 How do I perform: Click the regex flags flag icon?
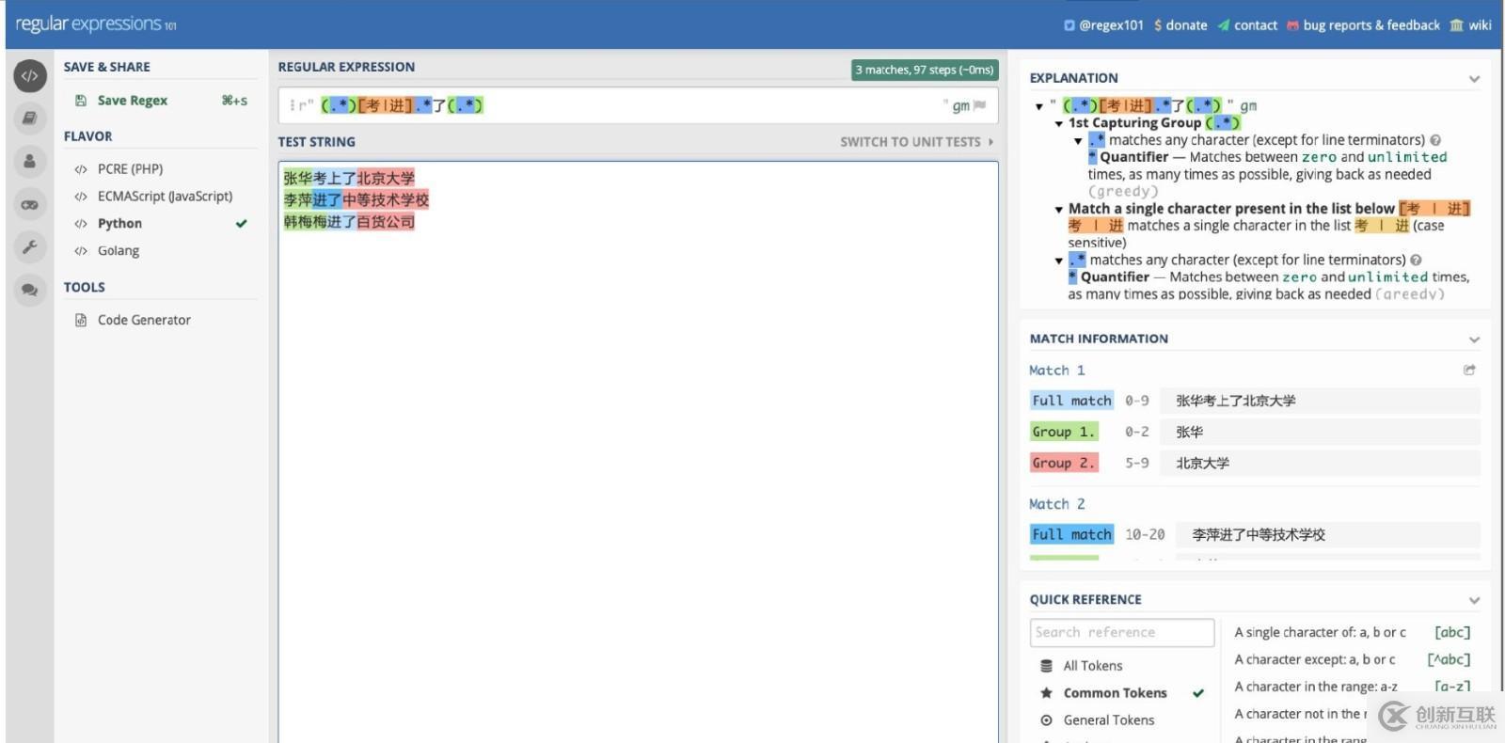980,105
